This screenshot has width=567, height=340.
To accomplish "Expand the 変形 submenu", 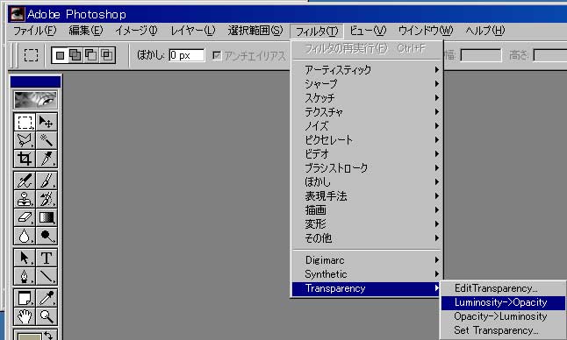I will (x=367, y=224).
